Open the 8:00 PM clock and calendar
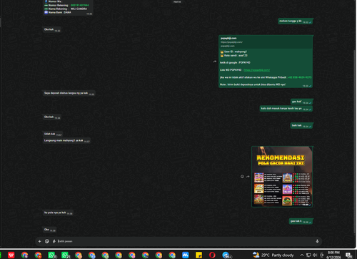Image resolution: width=357 pixels, height=259 pixels. coord(333,255)
